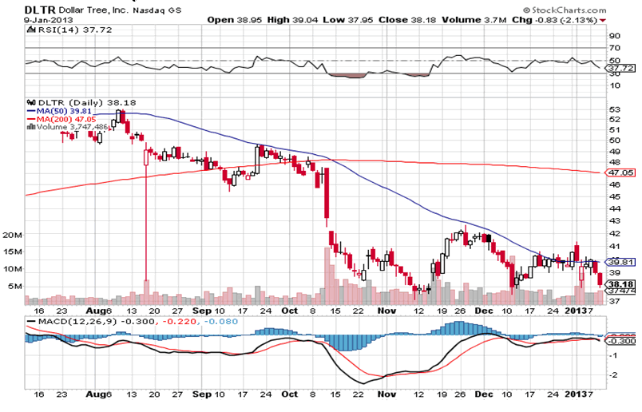Screen dimensions: 642x412
Task: Click Oct on the price chart's date axis
Action: (290, 311)
